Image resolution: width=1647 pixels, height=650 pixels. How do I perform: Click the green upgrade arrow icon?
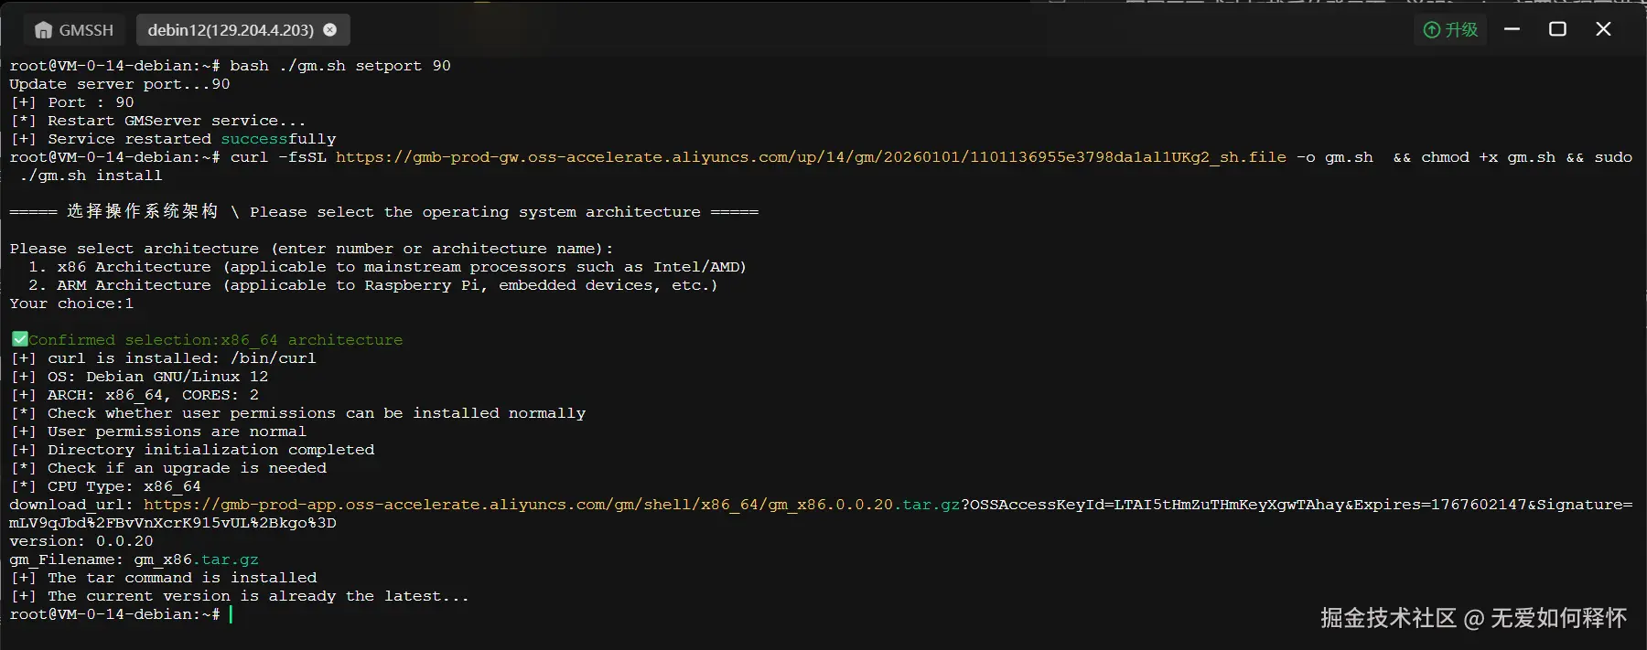1432,30
